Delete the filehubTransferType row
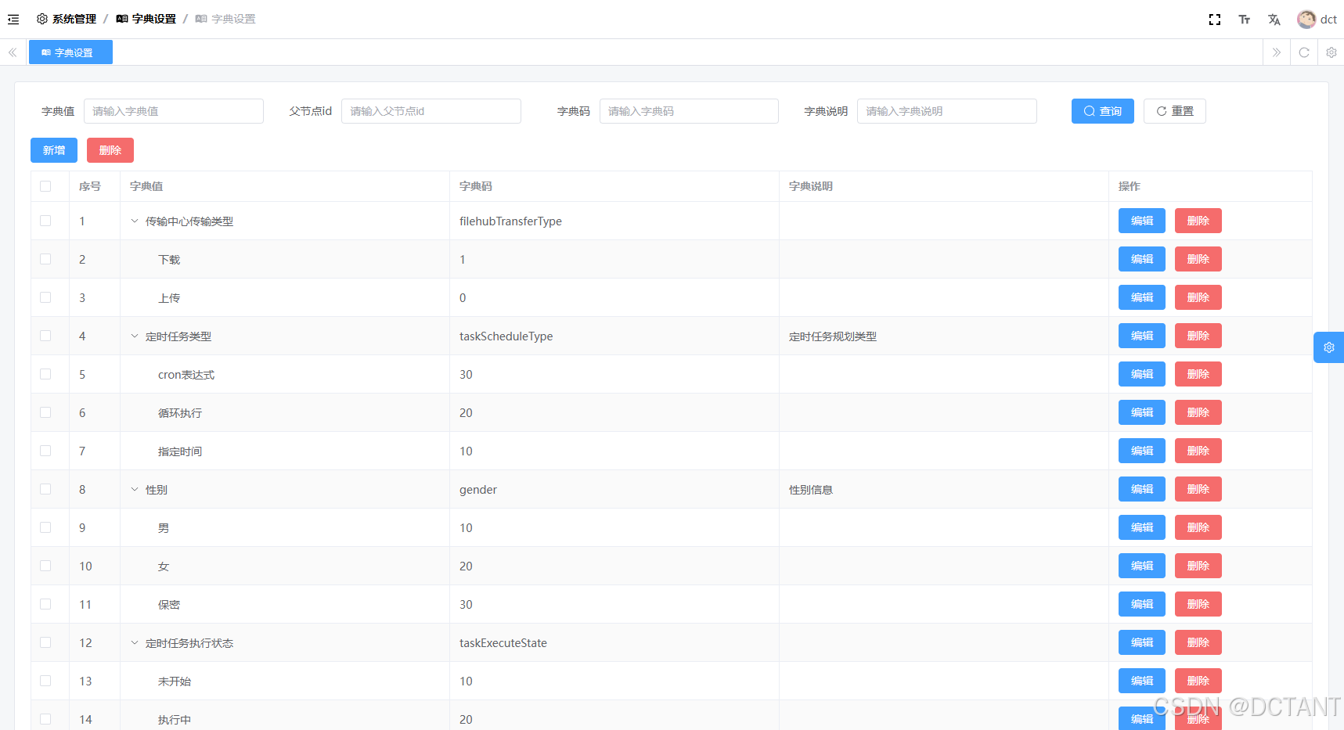This screenshot has width=1344, height=730. click(x=1198, y=221)
